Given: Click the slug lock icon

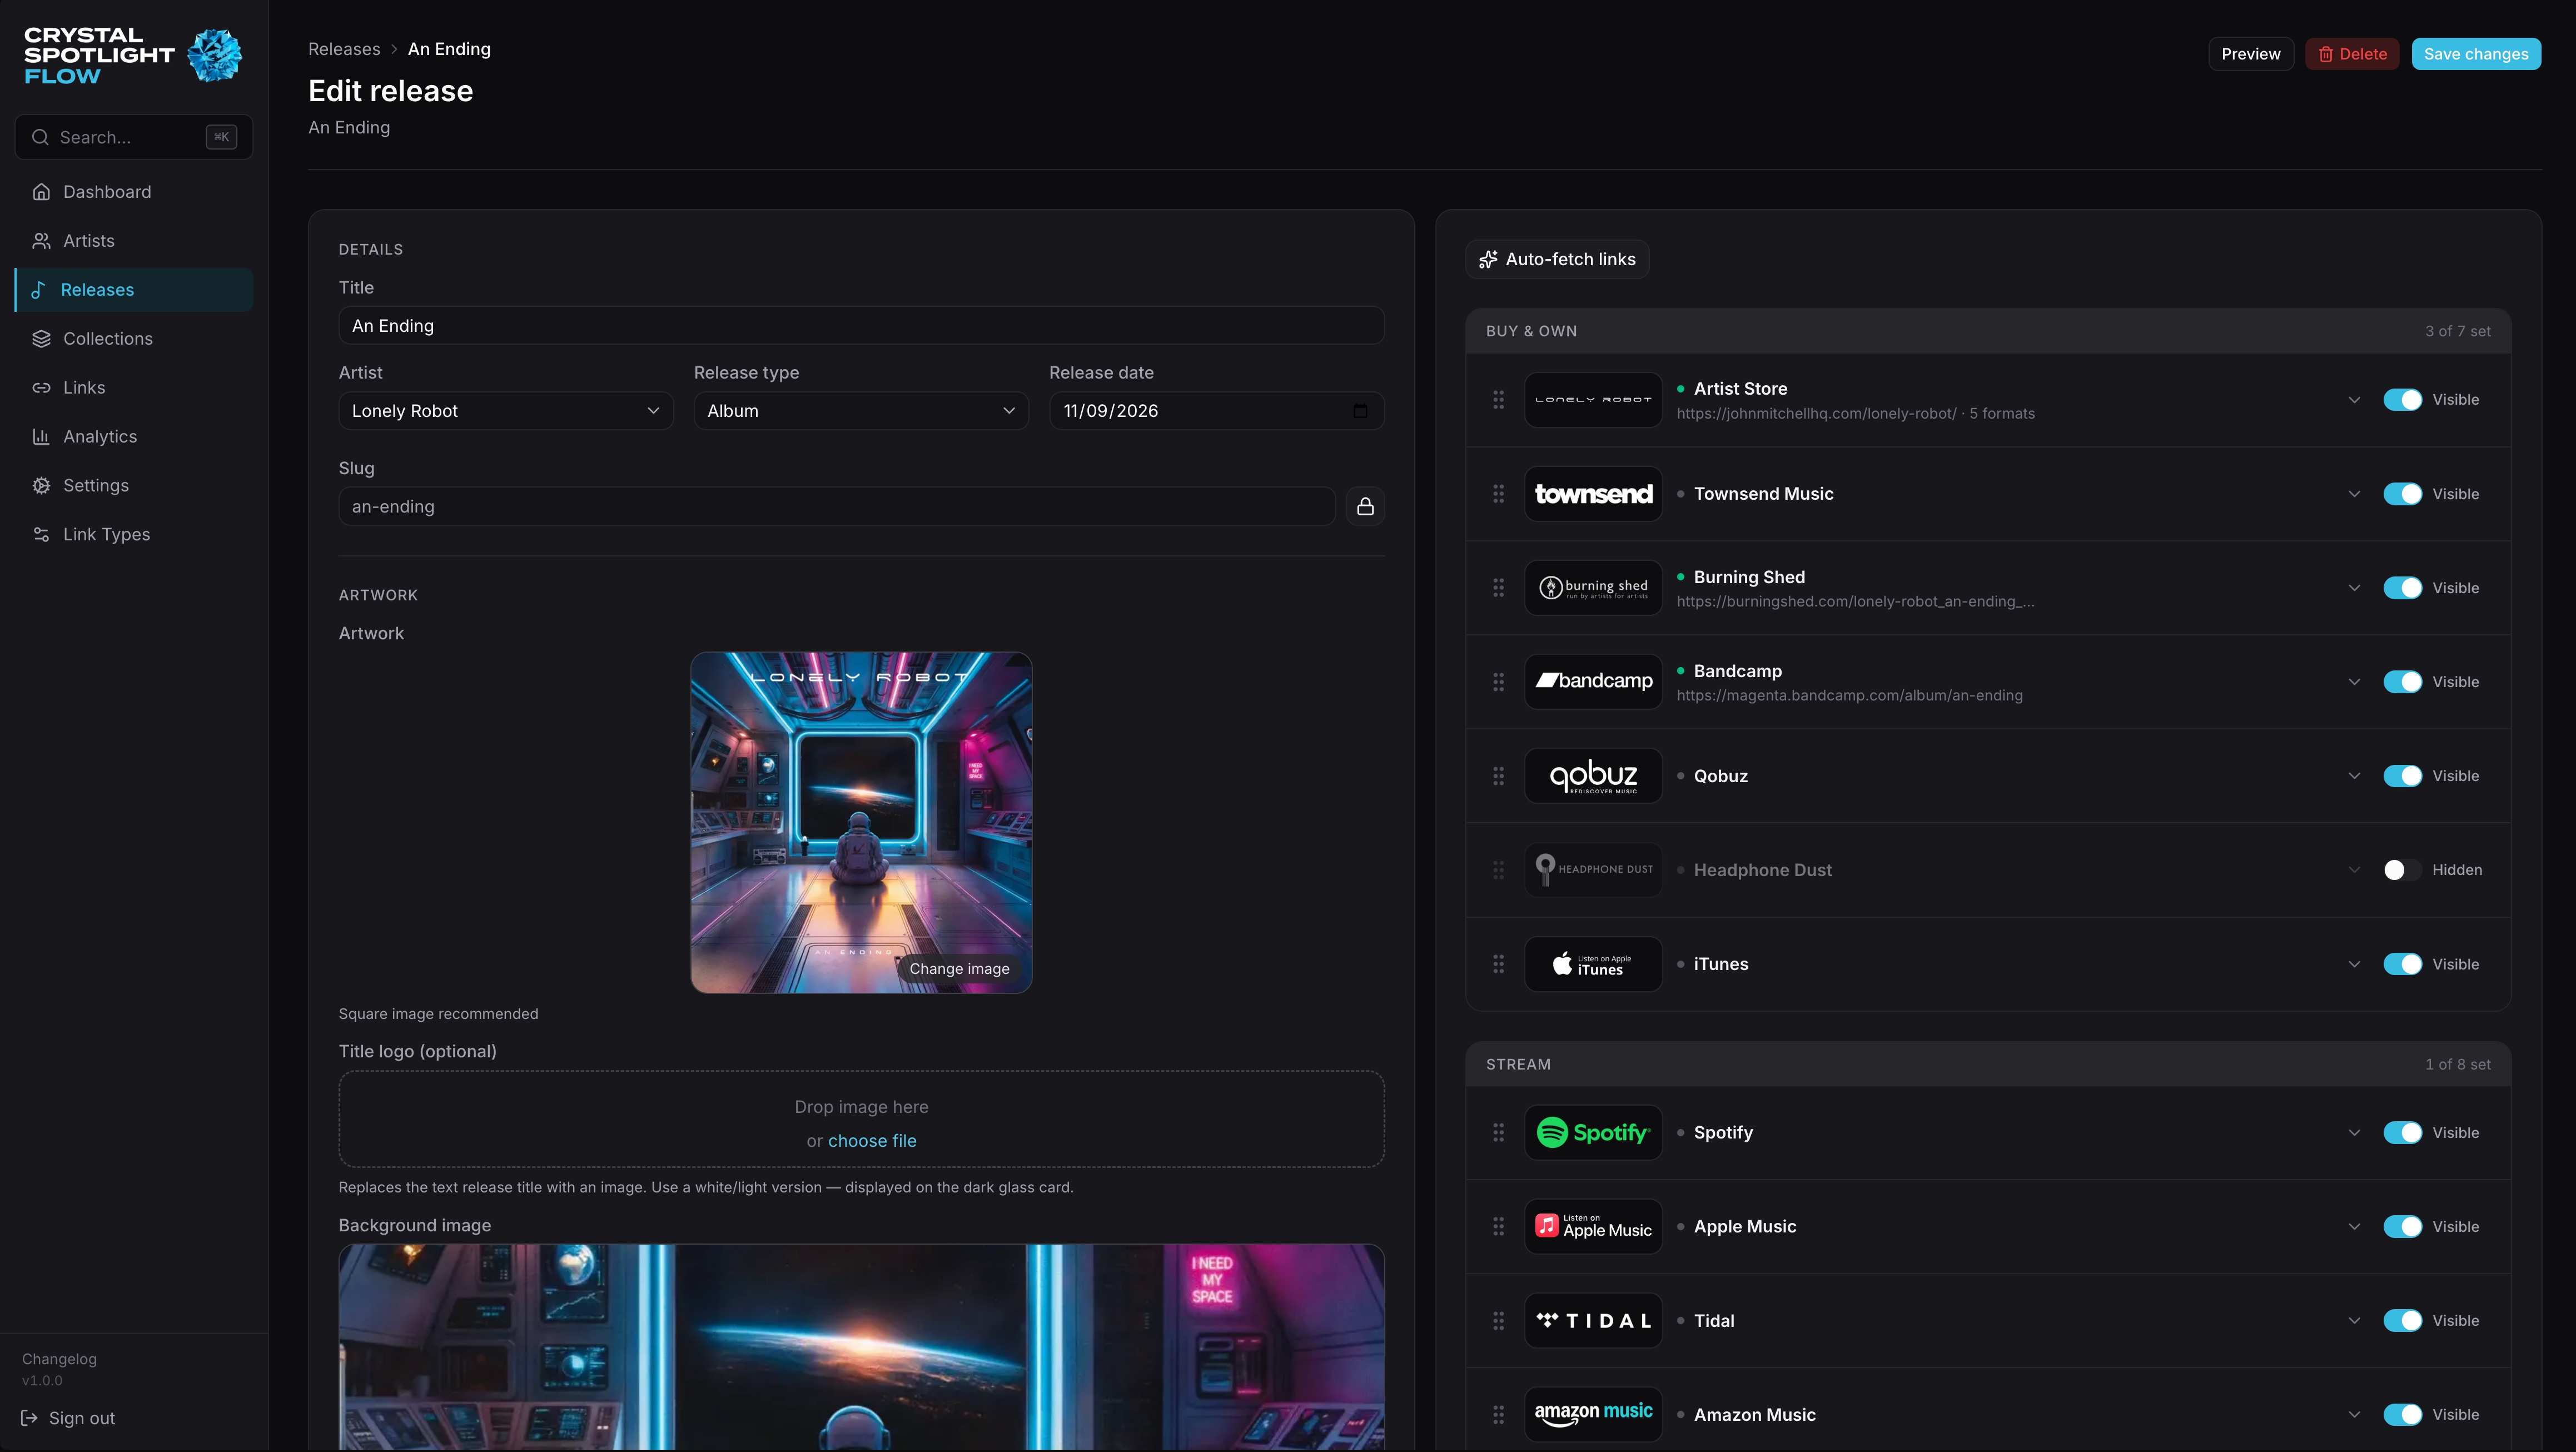Looking at the screenshot, I should click(1365, 507).
